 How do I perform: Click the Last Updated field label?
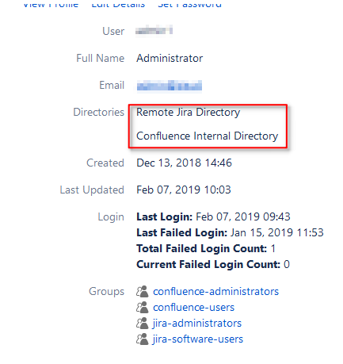coord(92,190)
